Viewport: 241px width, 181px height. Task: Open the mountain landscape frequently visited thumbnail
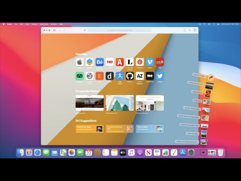point(89,103)
